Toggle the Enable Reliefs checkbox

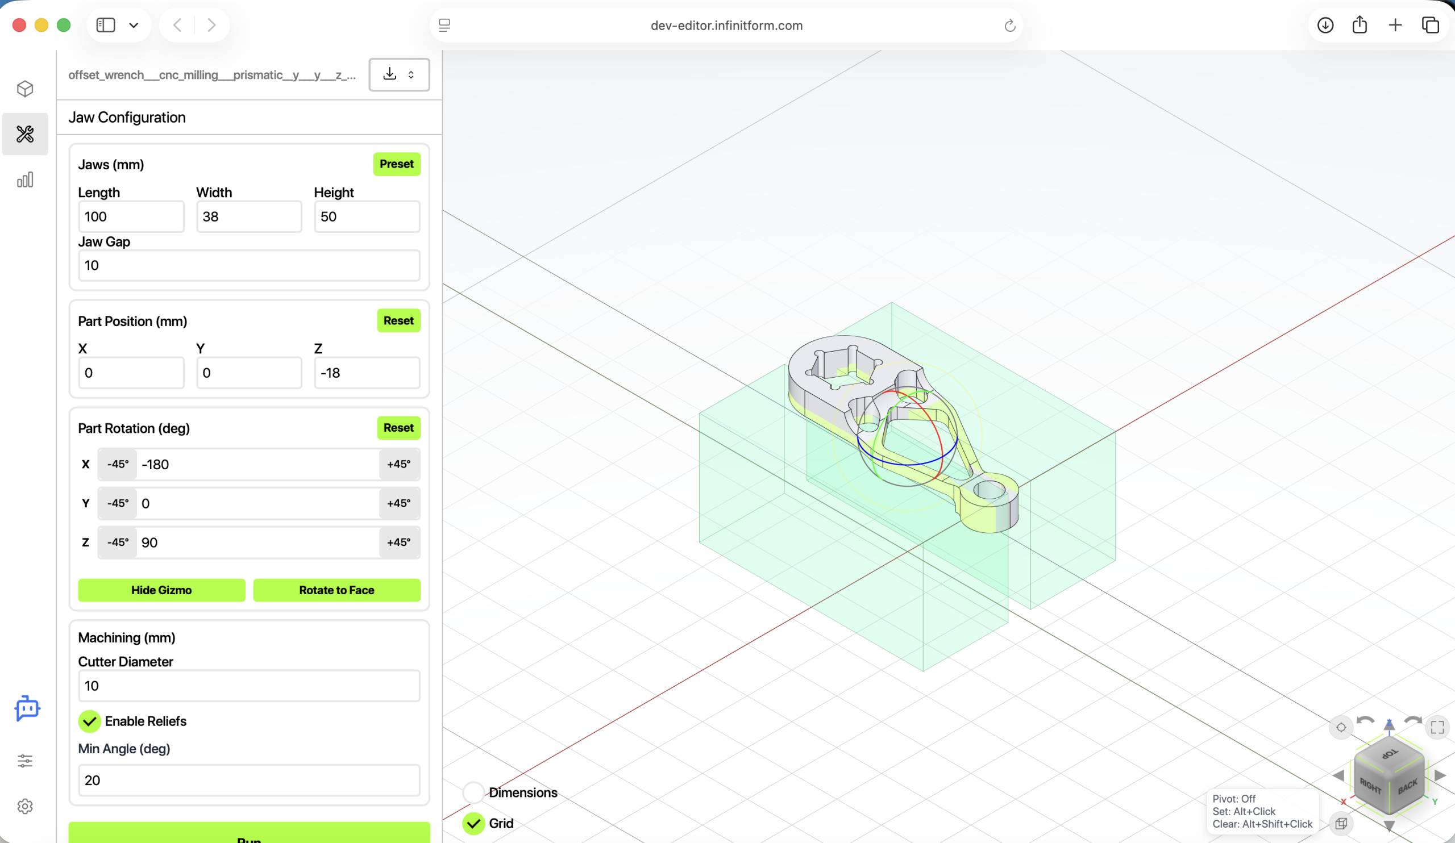coord(89,721)
